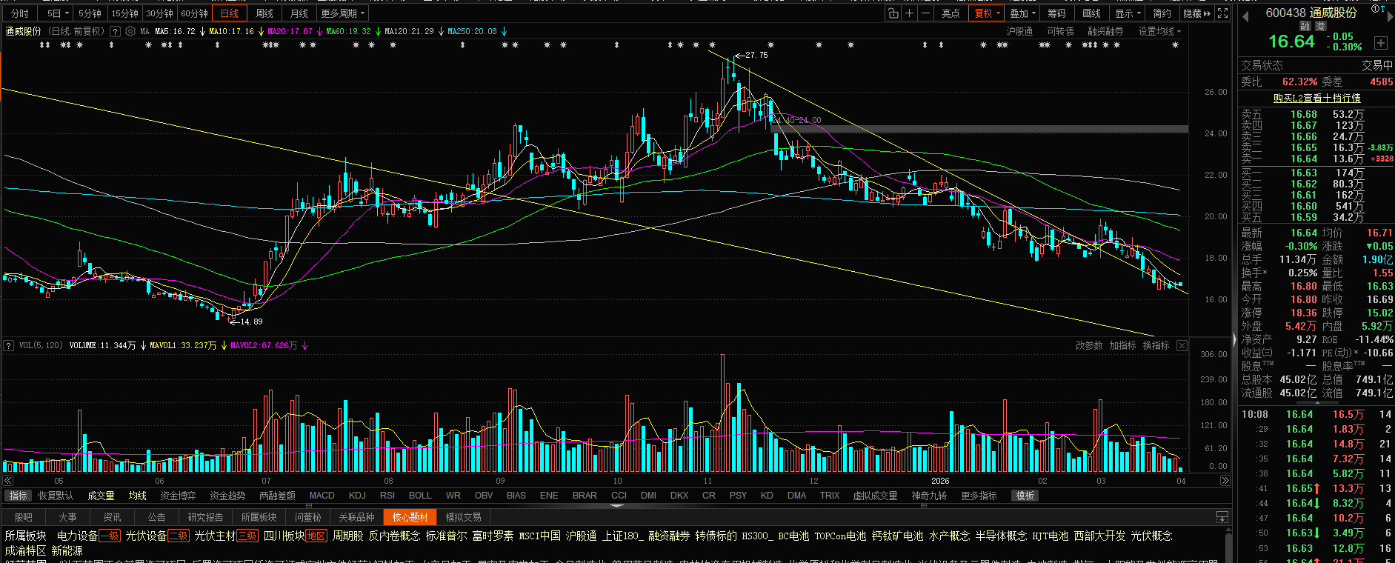Screen dimensions: 1395x563
Task: Click the T icon at top right
Action: [1382, 9]
